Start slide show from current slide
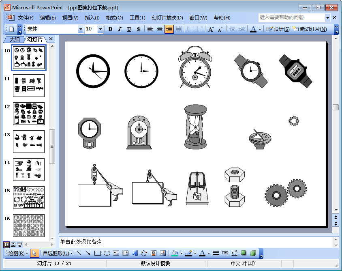 19,245
